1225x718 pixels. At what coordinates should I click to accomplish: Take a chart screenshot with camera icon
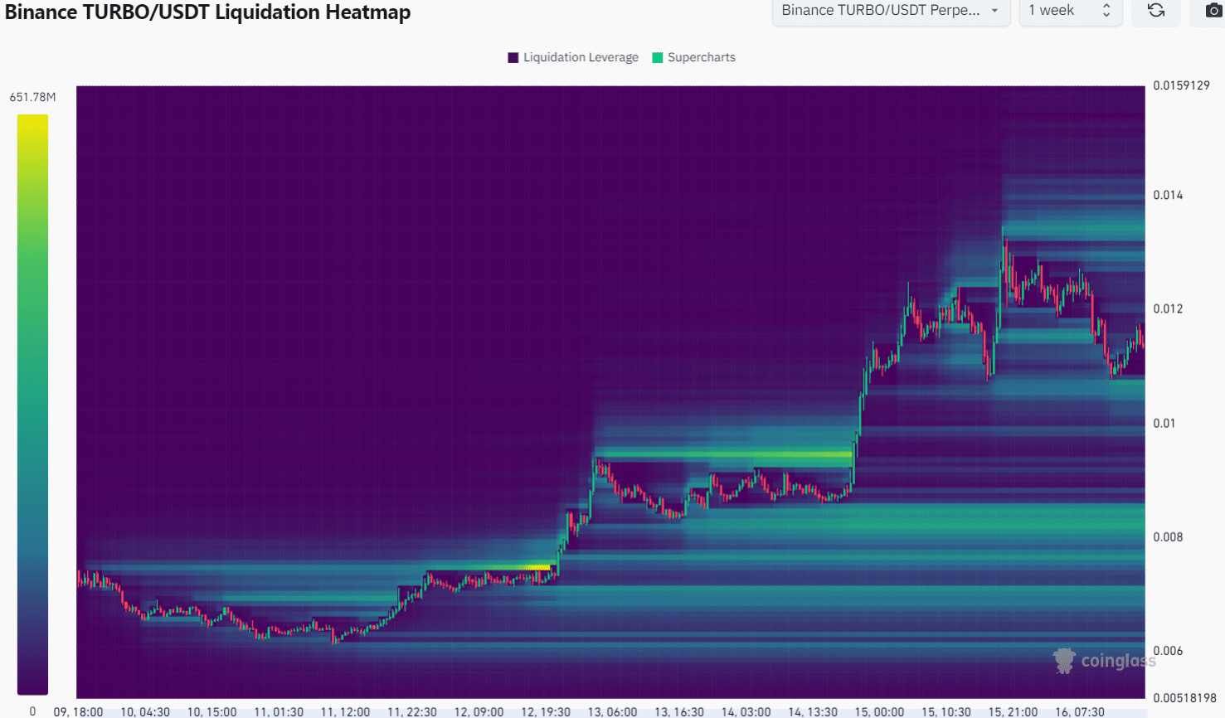click(1213, 11)
